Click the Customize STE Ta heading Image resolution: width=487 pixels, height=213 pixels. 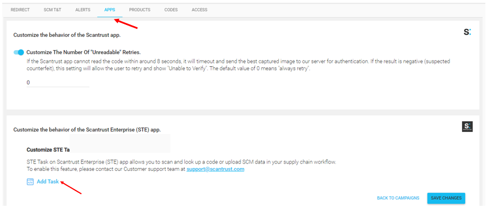coord(48,150)
